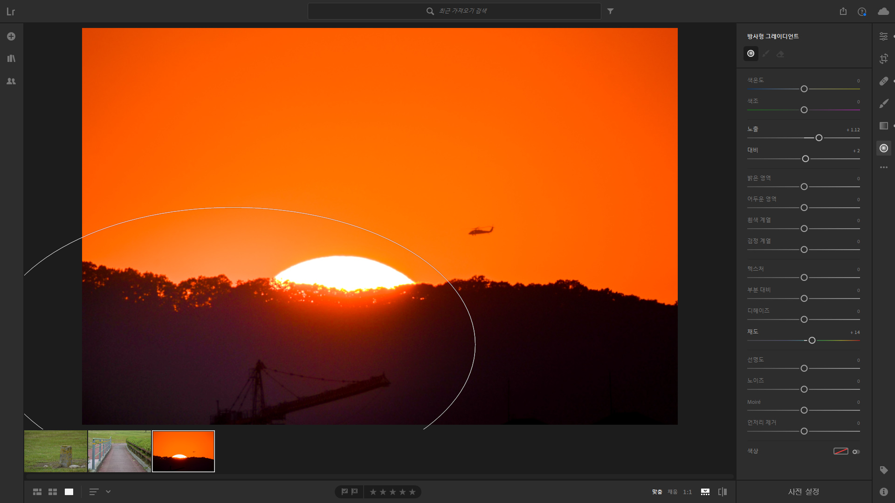
Task: Click the filmstrip horizontal scrollbar
Action: click(379, 476)
